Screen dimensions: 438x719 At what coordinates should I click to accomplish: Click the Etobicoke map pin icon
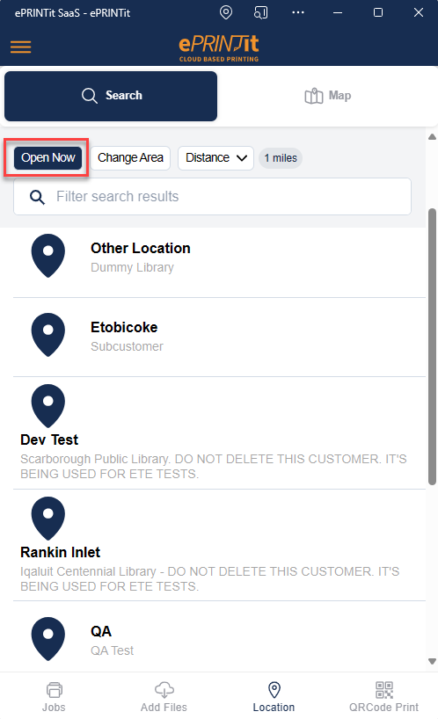[x=48, y=335]
